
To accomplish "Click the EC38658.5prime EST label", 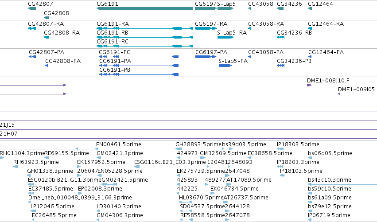I will pyautogui.click(x=270, y=153).
